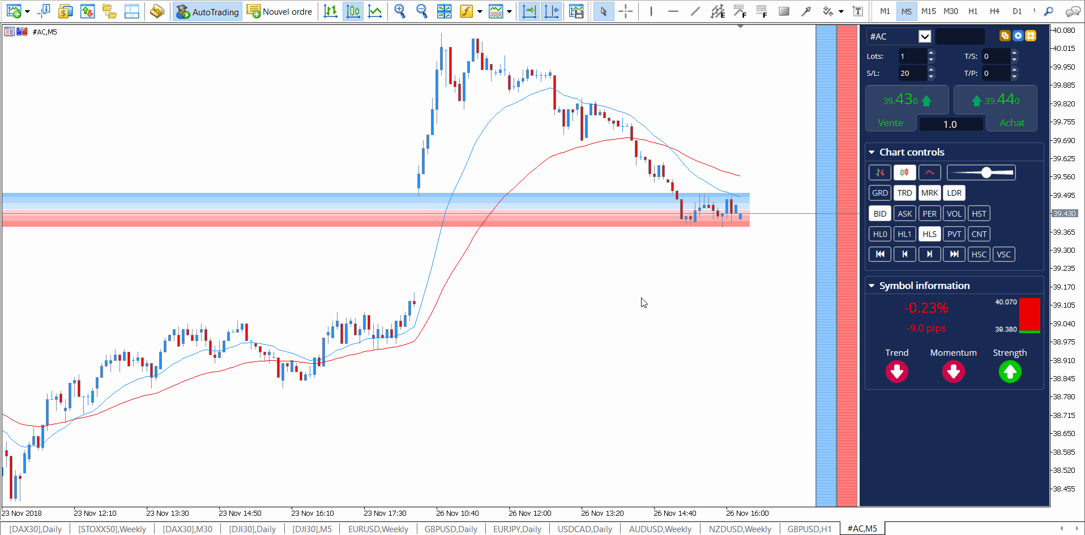The height and width of the screenshot is (535, 1085).
Task: Open the new chart dropdown arrow
Action: (27, 12)
